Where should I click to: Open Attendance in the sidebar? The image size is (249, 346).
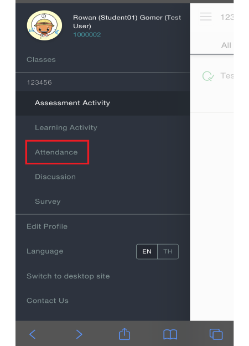click(56, 152)
